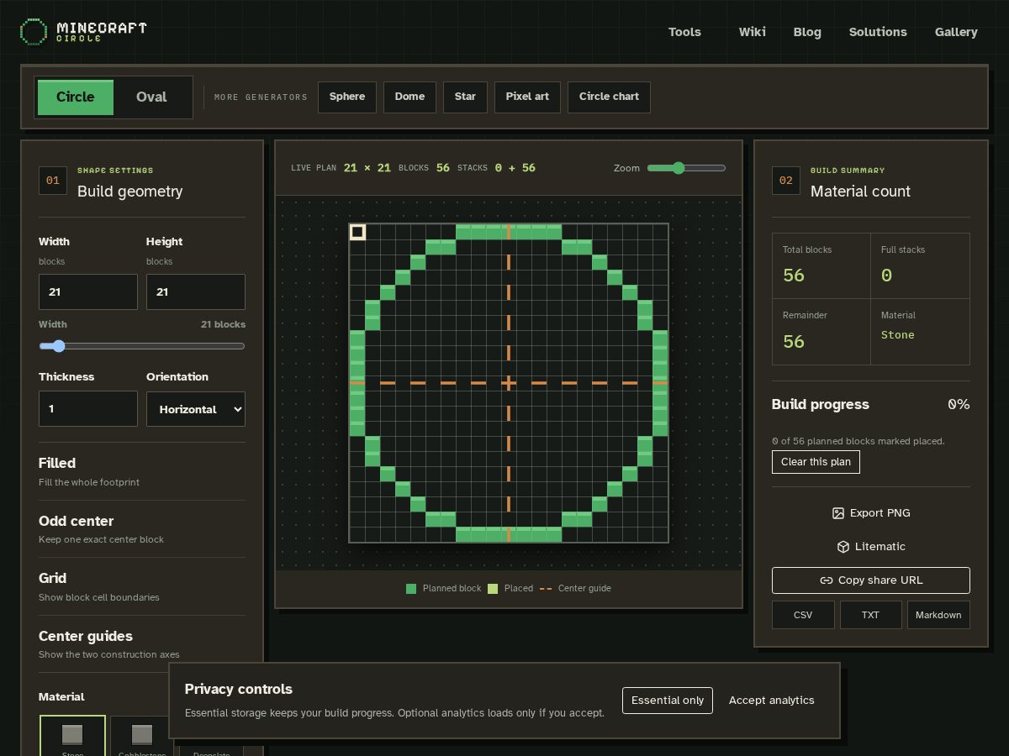Click the 'Center guide' legend label

tap(584, 589)
